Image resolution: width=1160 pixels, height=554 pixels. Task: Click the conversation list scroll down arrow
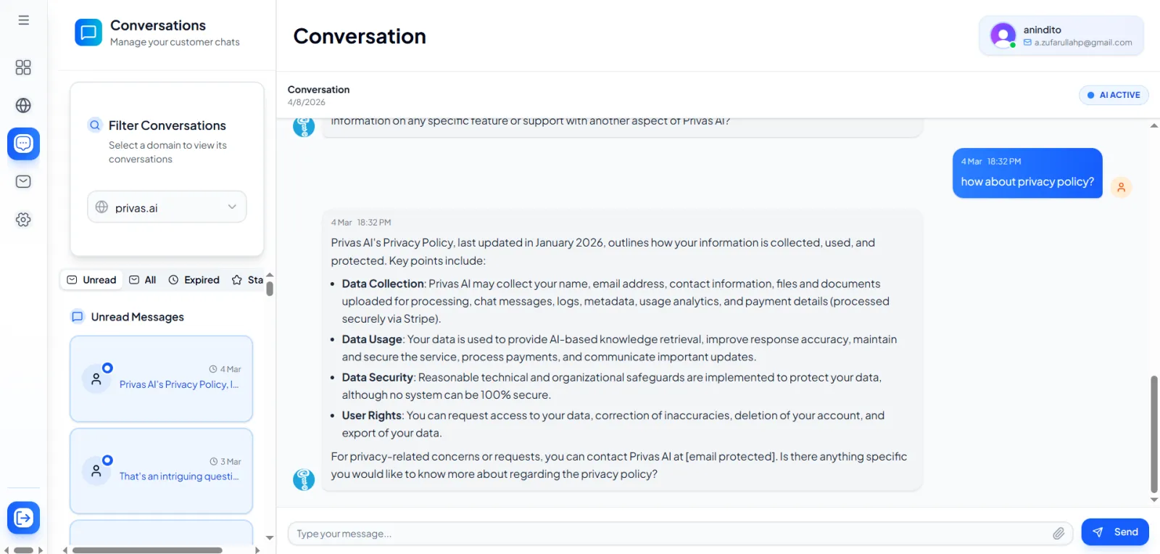270,538
